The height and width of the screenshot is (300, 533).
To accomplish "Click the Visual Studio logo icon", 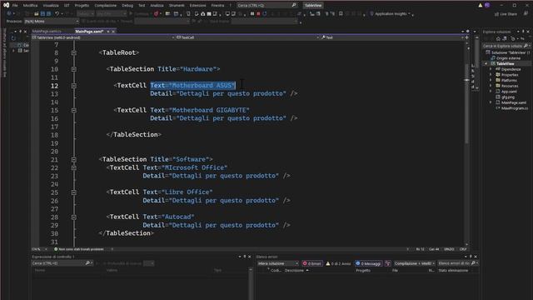I will pyautogui.click(x=6, y=5).
